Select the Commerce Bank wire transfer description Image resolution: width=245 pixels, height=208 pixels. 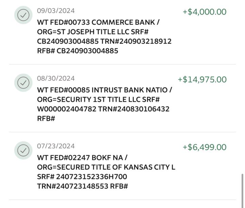[104, 36]
